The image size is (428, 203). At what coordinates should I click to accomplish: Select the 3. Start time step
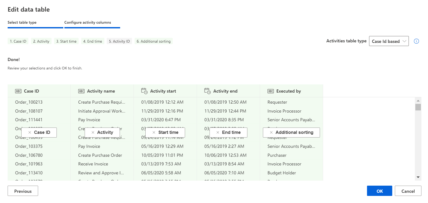click(x=66, y=41)
